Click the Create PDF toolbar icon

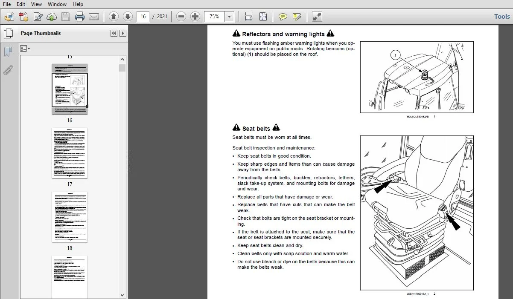coord(23,17)
